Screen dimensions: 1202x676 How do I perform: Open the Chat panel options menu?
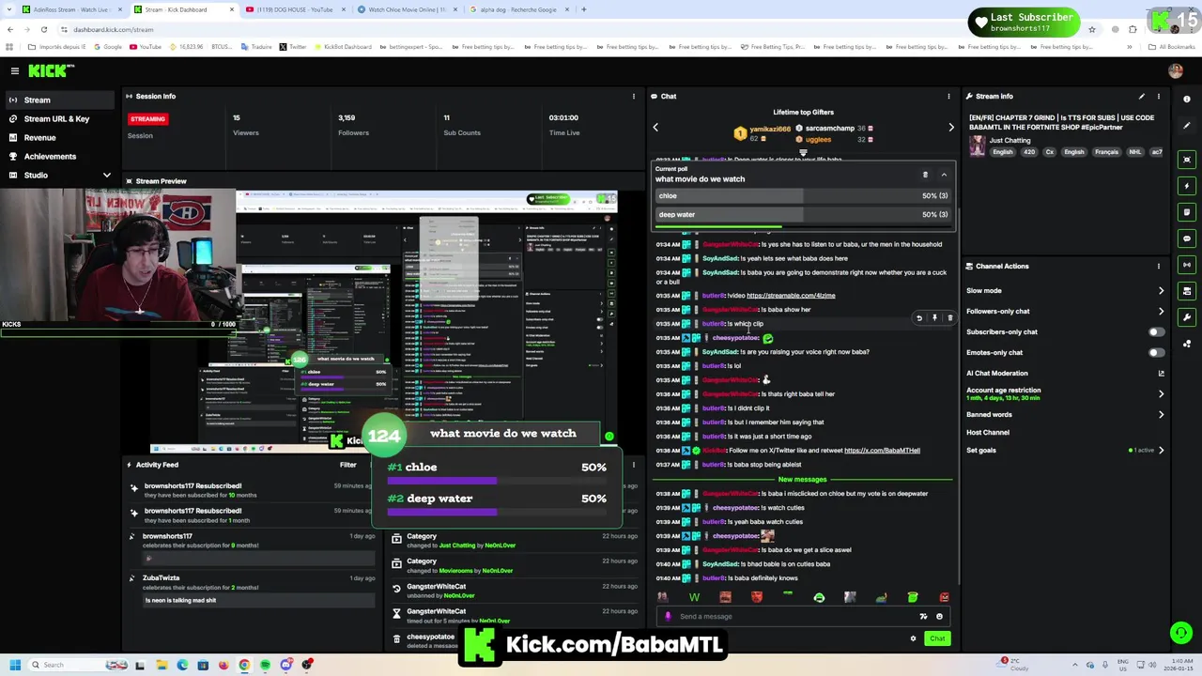coord(948,96)
